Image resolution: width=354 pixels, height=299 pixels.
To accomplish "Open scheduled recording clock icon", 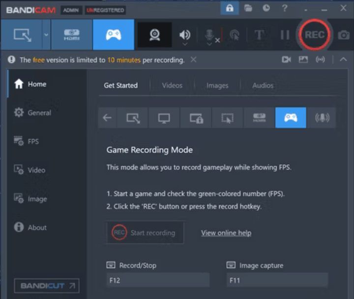I will pyautogui.click(x=266, y=8).
